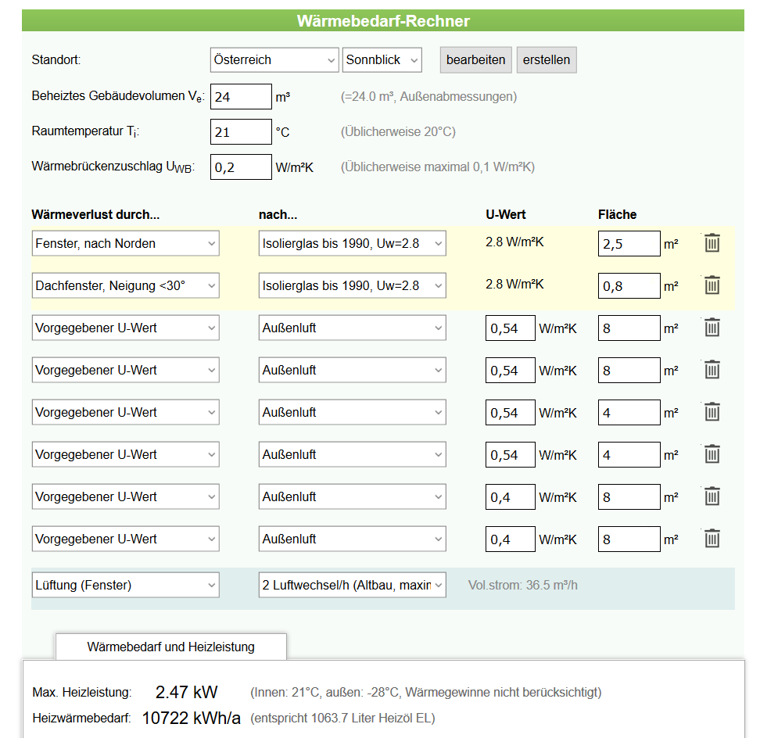The image size is (760, 749).
Task: Click the area field showing 0,8
Action: coord(629,285)
